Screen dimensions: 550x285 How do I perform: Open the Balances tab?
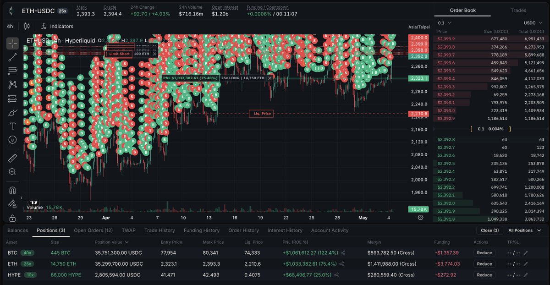[x=18, y=230]
